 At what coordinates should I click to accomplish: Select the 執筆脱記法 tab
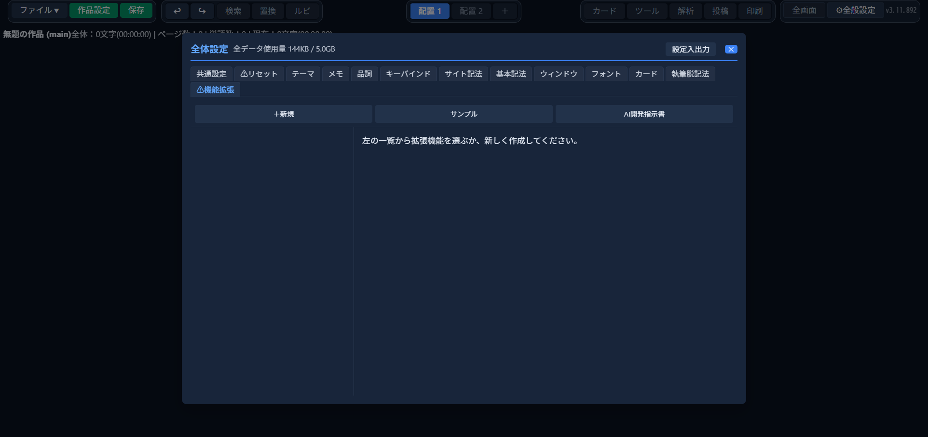pyautogui.click(x=690, y=74)
